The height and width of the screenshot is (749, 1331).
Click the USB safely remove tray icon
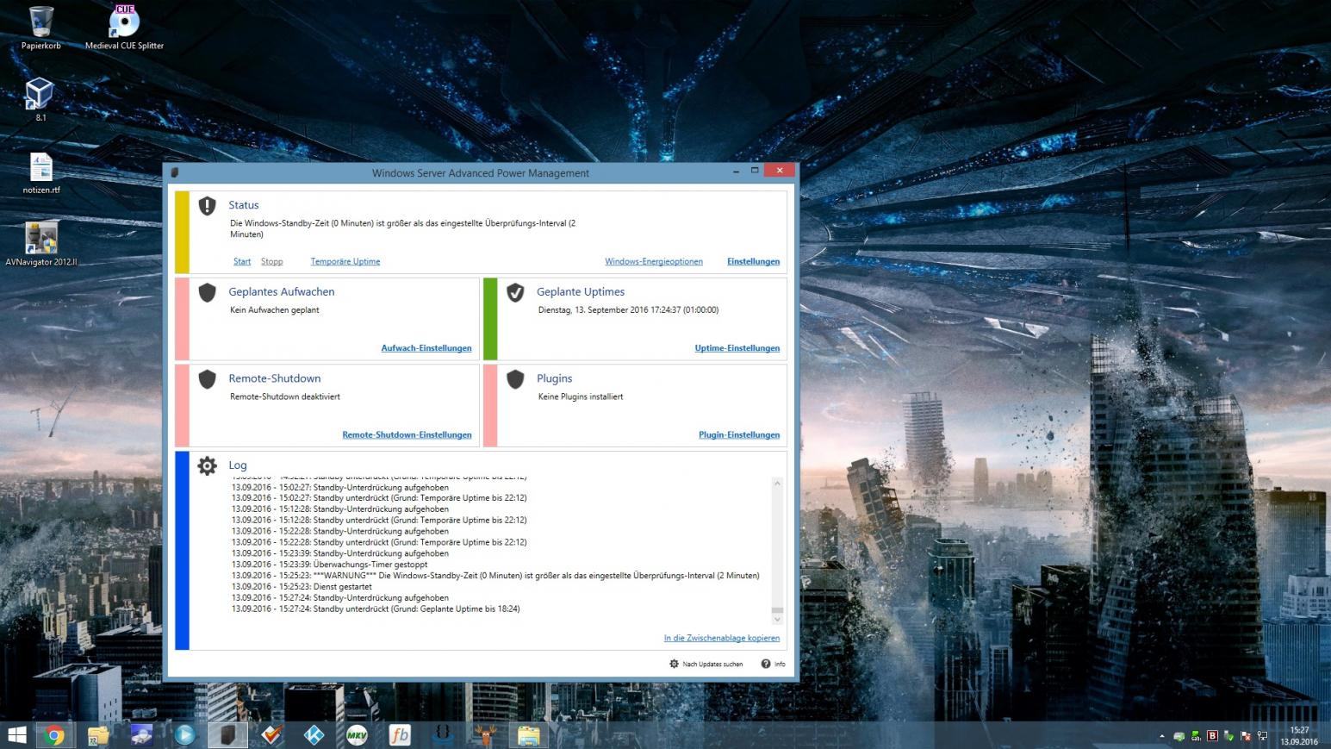tap(1228, 735)
